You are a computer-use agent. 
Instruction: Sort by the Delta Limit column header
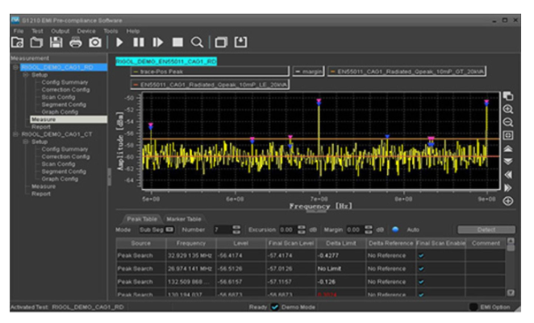pyautogui.click(x=341, y=243)
